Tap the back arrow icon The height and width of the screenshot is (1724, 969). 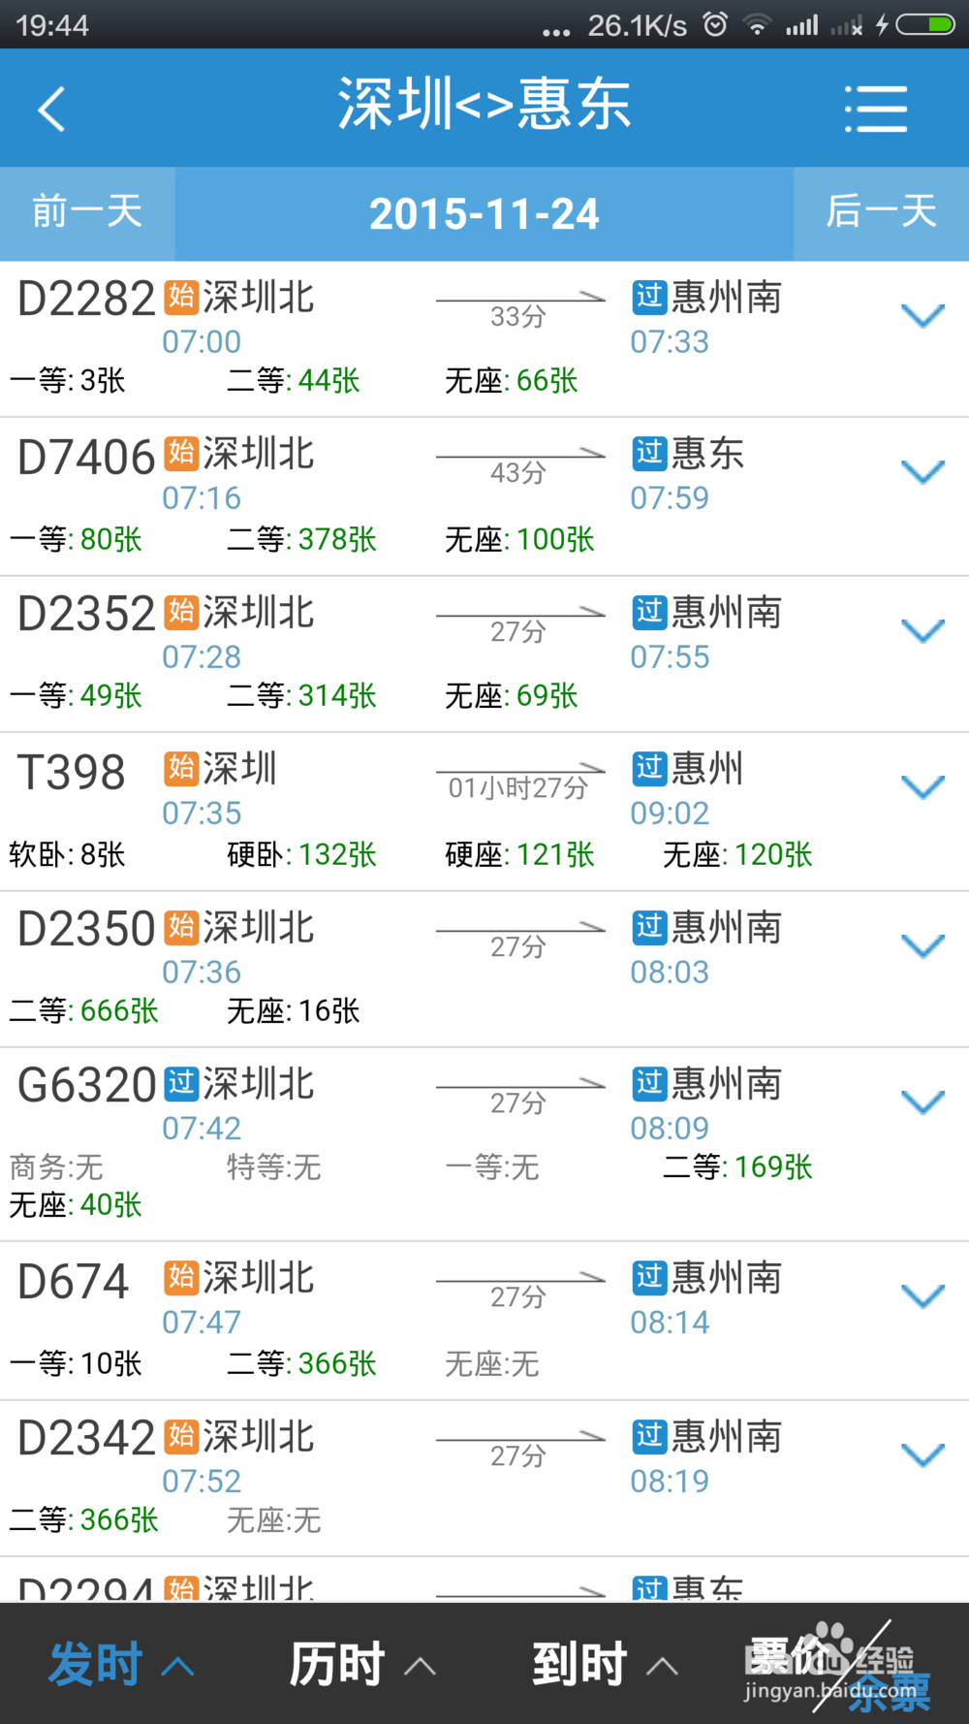click(x=51, y=109)
